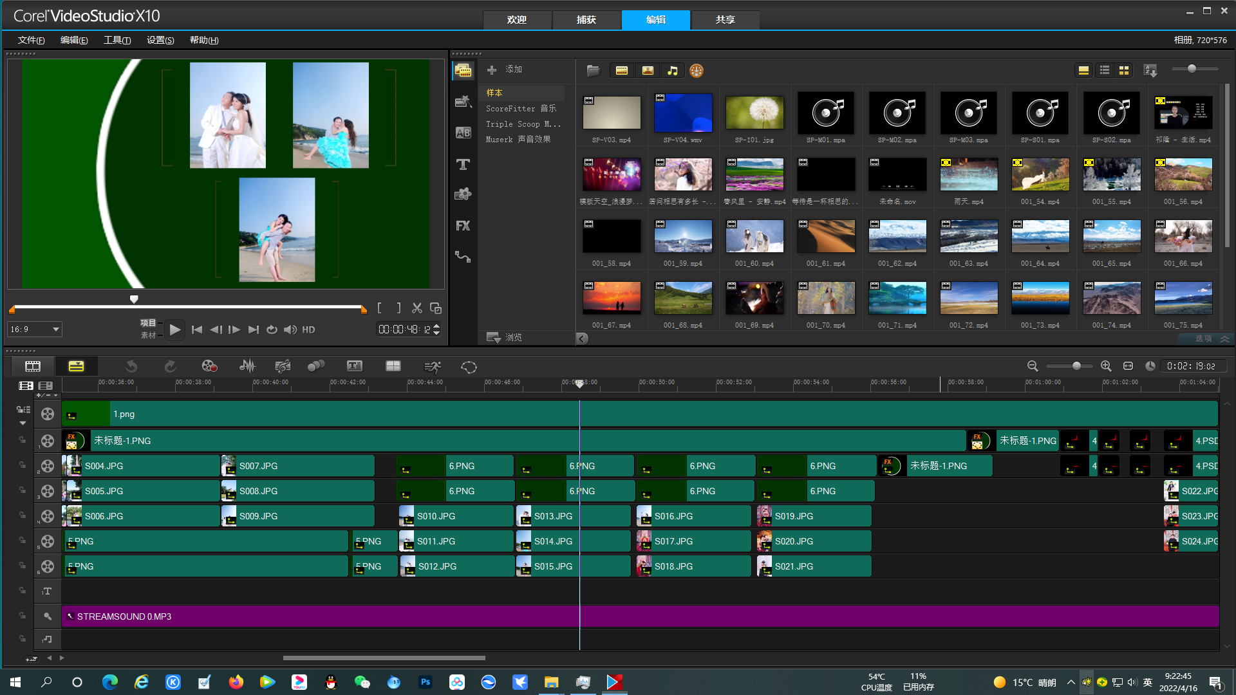Screen dimensions: 1236x695
Task: Sort library clips with sort icon
Action: (x=1150, y=70)
